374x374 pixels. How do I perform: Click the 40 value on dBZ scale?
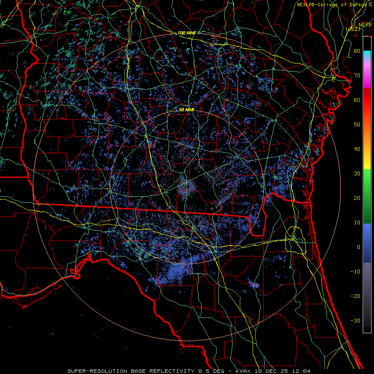357,149
